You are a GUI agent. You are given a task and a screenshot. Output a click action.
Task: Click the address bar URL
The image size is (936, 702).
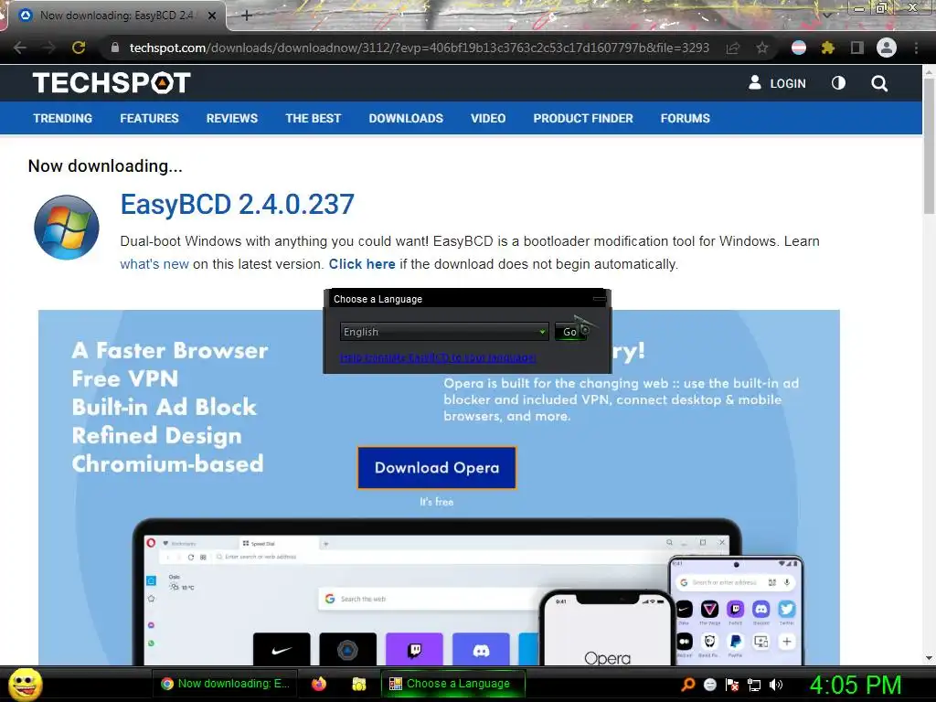(x=419, y=48)
